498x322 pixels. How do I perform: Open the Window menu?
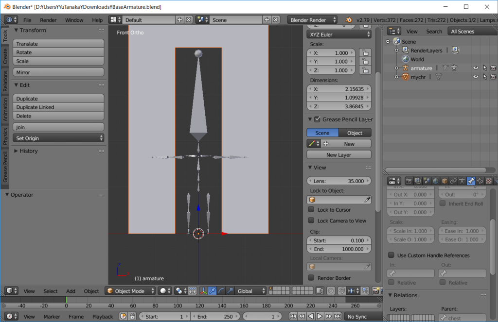[74, 20]
